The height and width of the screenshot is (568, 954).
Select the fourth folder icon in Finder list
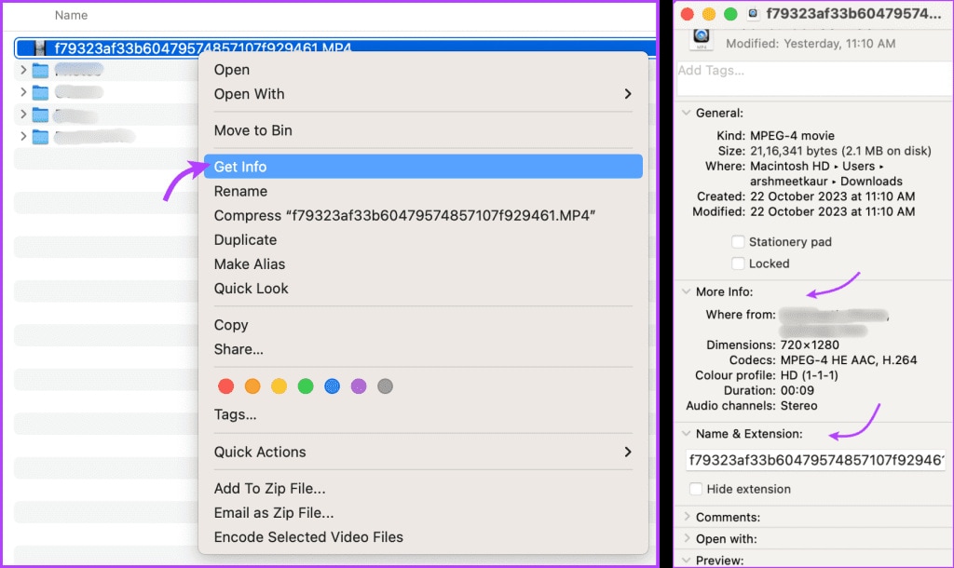click(x=40, y=137)
